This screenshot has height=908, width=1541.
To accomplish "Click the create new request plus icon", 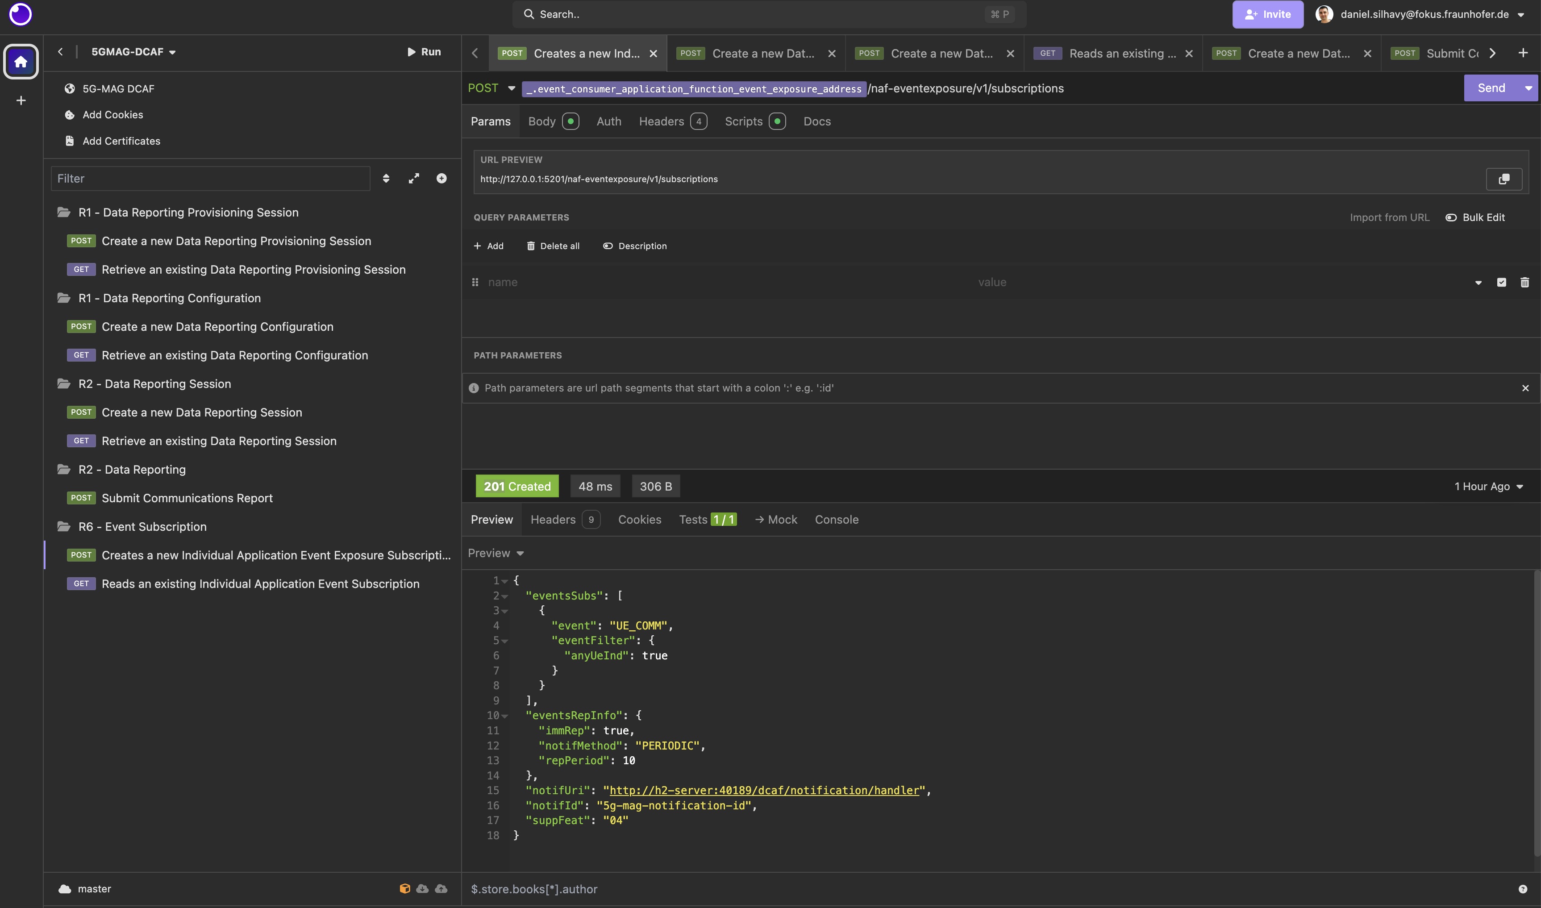I will 441,178.
